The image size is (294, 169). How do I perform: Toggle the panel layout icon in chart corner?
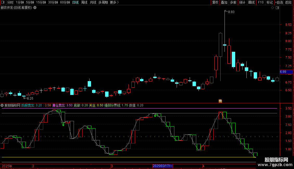coord(277,8)
